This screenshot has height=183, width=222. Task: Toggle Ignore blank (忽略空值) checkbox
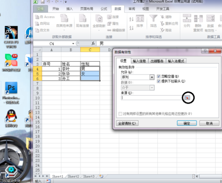(159, 77)
